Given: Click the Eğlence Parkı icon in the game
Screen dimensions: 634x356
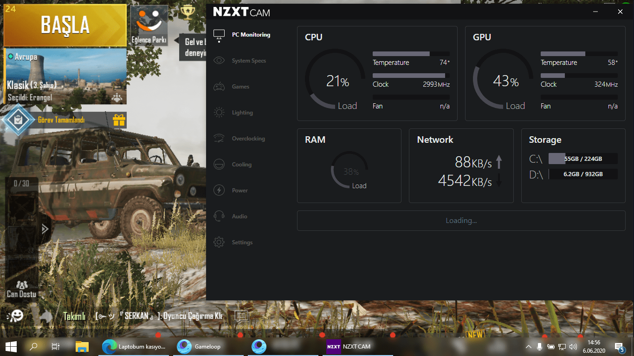Looking at the screenshot, I should tap(149, 25).
